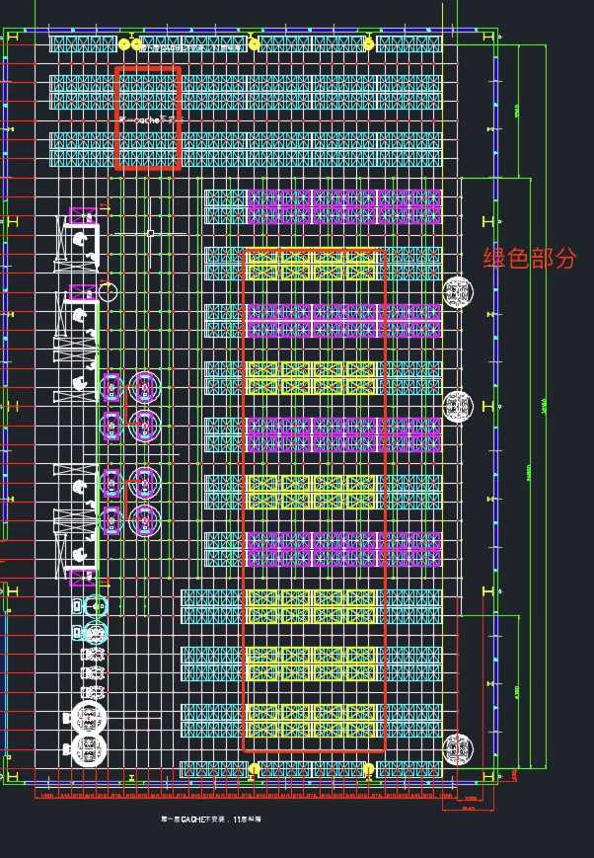Screen dimensions: 594x858
Task: Select the lowercase 'cache不安' label between the cyan rack rows
Action: pos(150,119)
